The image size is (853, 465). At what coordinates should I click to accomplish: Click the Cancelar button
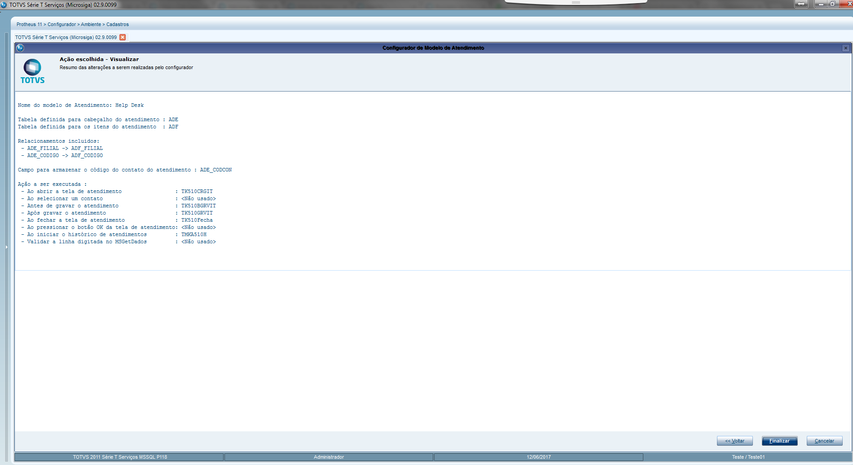[x=824, y=441]
